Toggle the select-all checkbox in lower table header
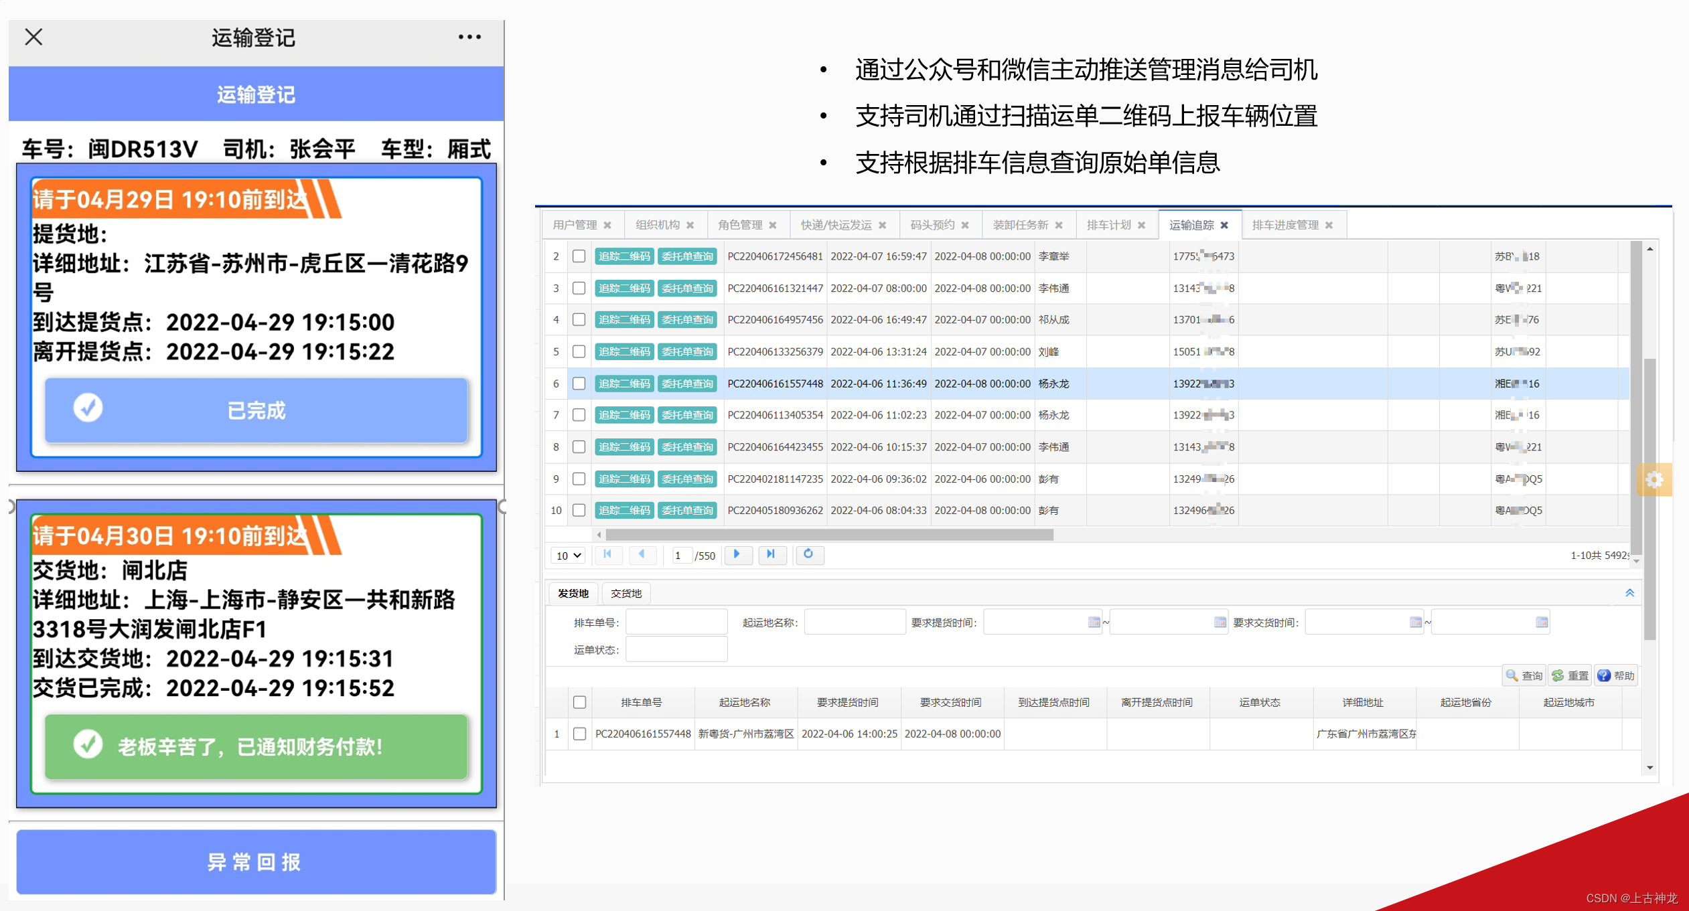This screenshot has height=911, width=1689. coord(579,702)
